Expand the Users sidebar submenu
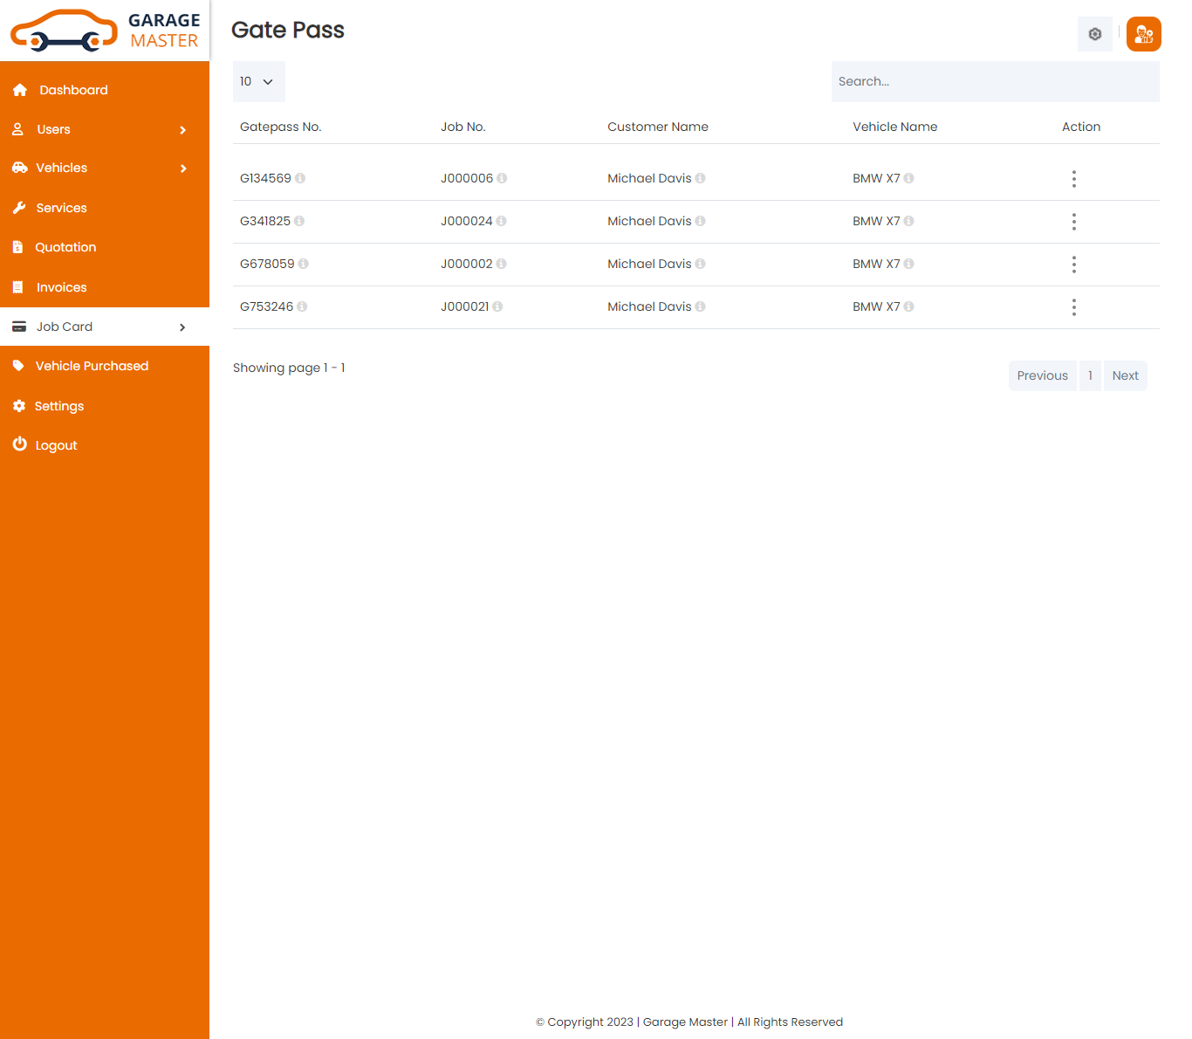 click(105, 129)
